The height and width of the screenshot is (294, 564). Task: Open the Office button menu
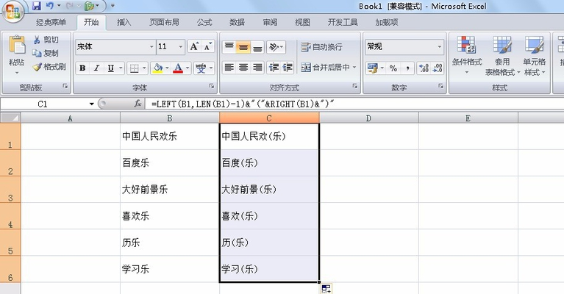tap(13, 11)
